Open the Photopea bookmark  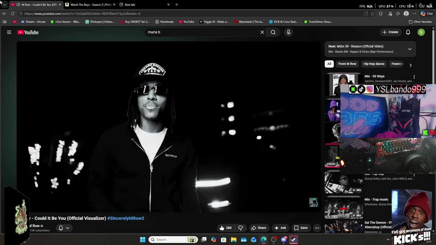click(x=100, y=22)
